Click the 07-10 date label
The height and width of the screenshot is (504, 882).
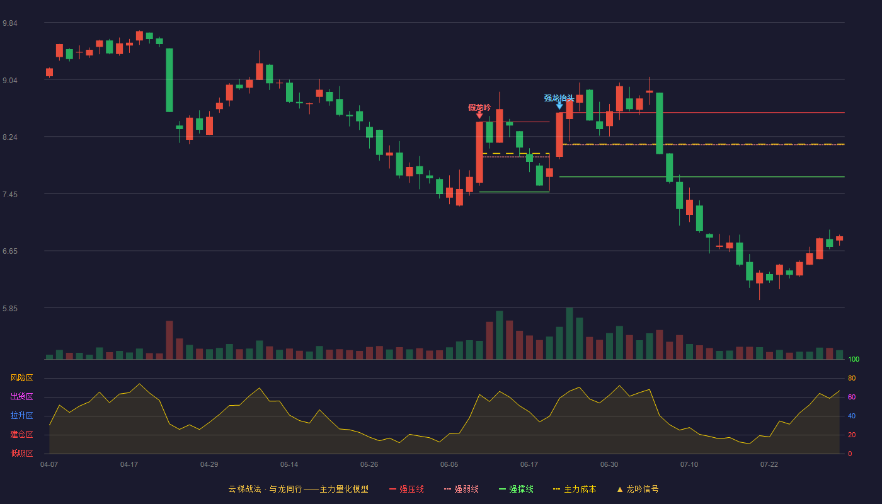(x=689, y=464)
